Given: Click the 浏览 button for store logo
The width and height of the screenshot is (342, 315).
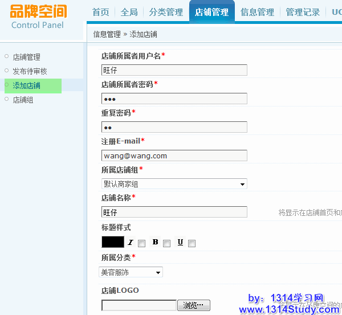Looking at the screenshot, I should [194, 305].
